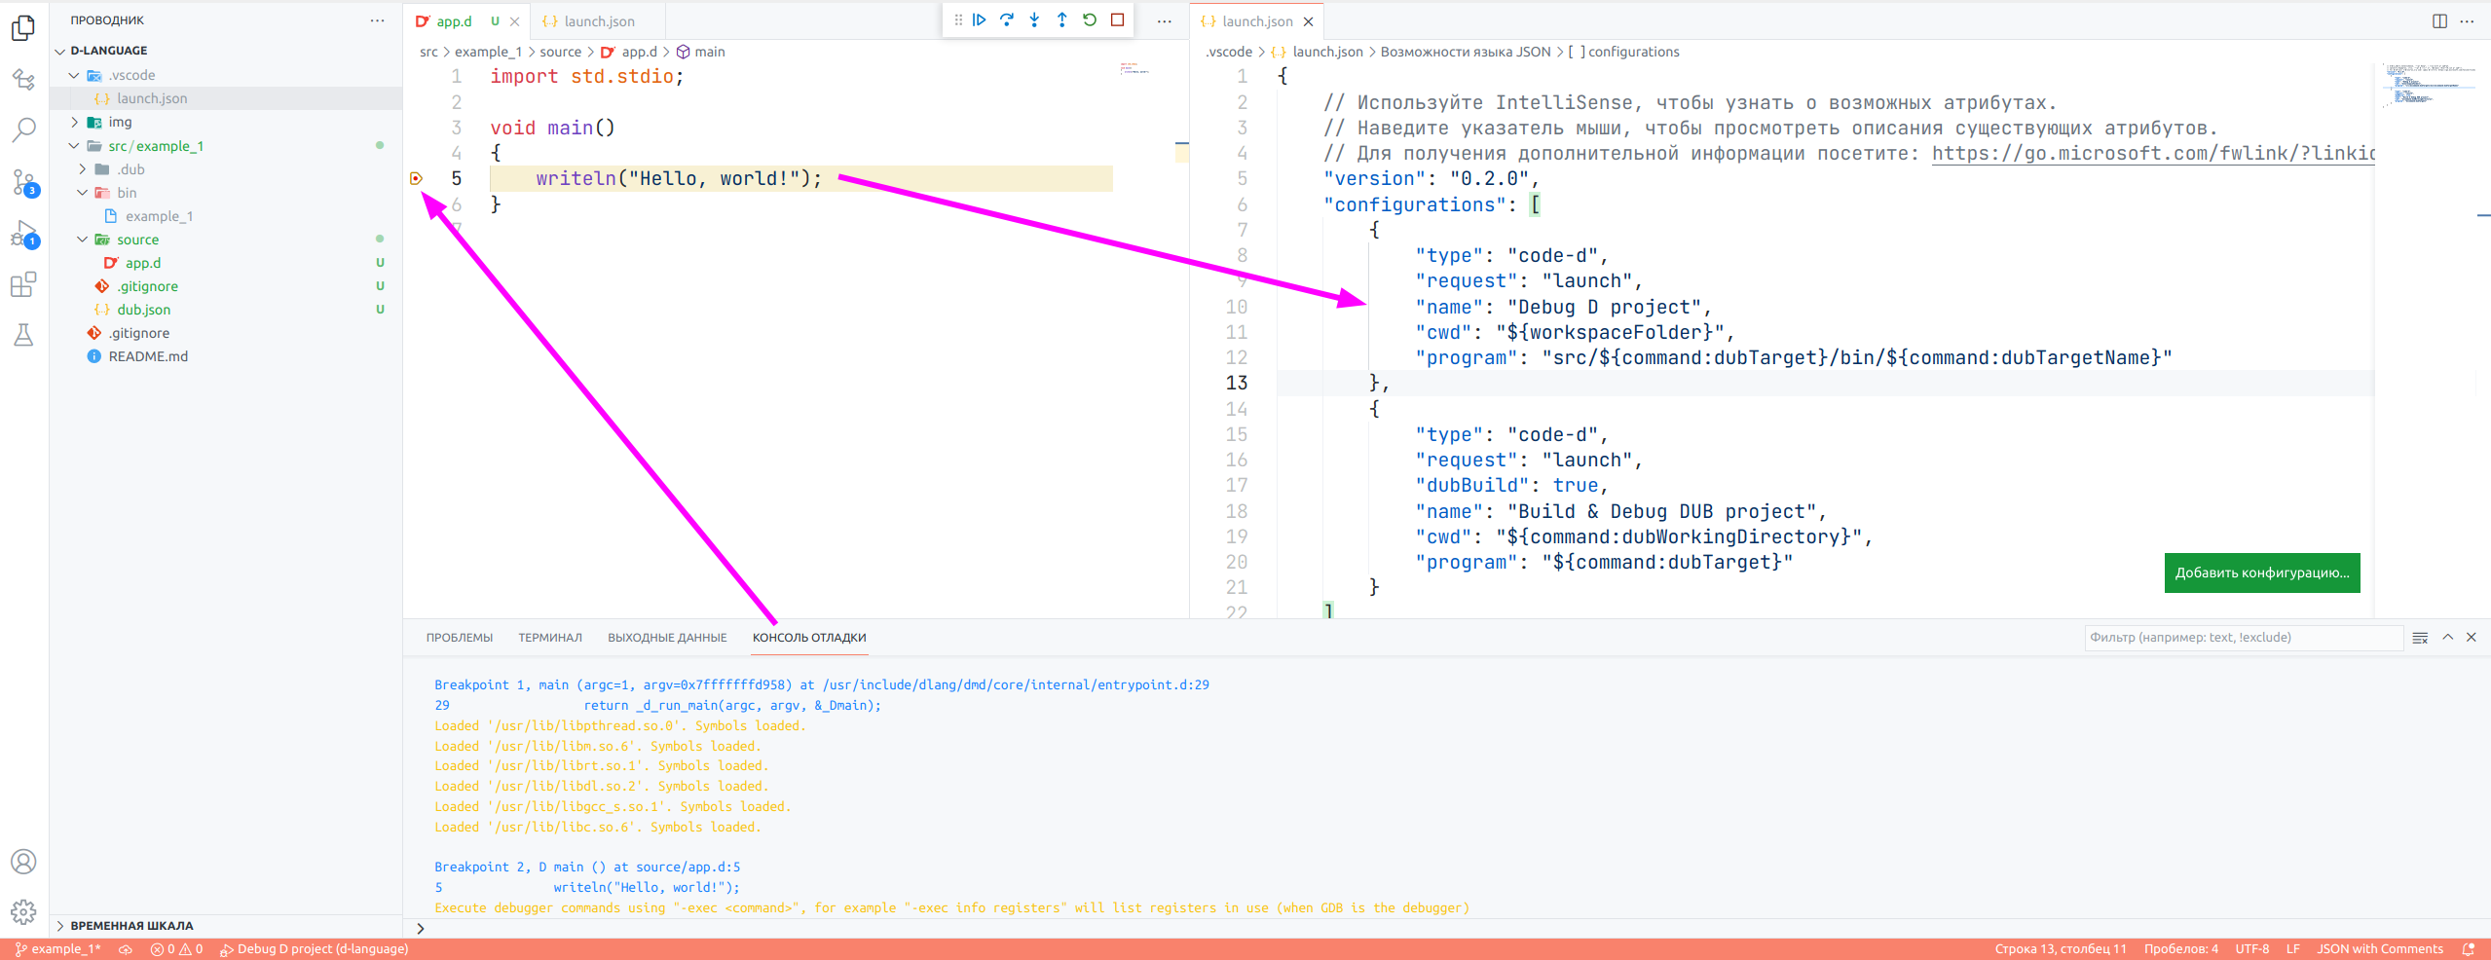This screenshot has height=960, width=2491.
Task: Open Explorer panel more actions menu
Action: click(x=378, y=20)
